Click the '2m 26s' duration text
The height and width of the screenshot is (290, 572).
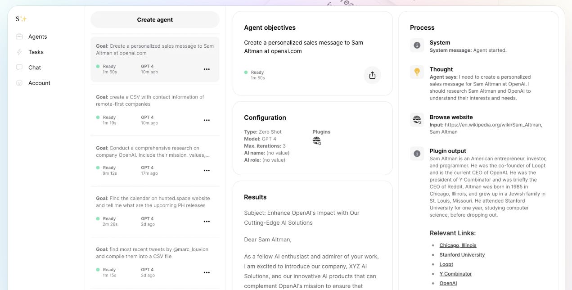point(110,224)
